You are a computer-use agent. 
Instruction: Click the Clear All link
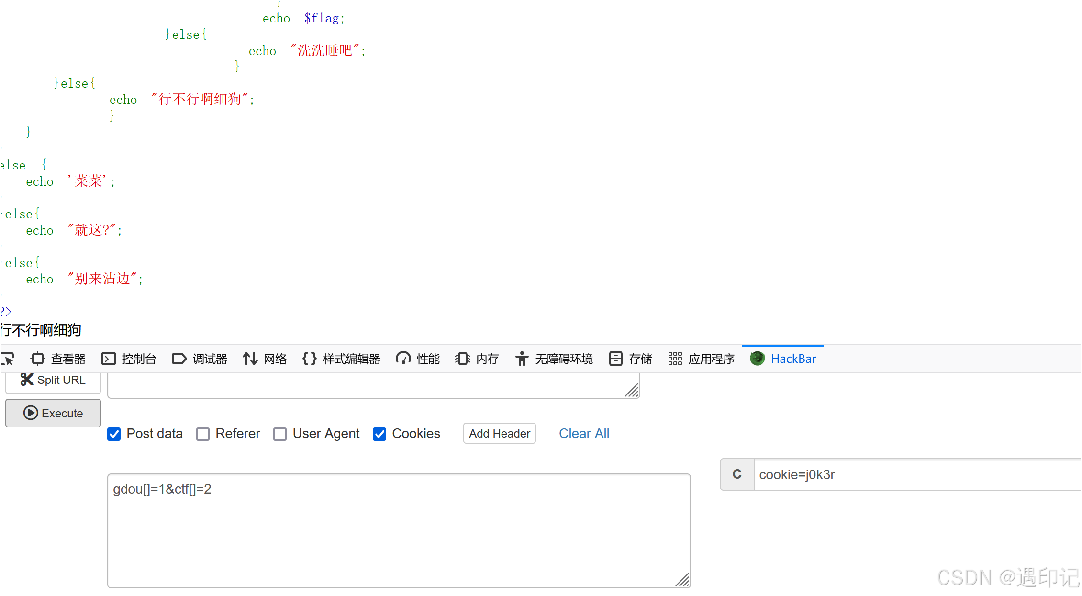click(x=584, y=434)
